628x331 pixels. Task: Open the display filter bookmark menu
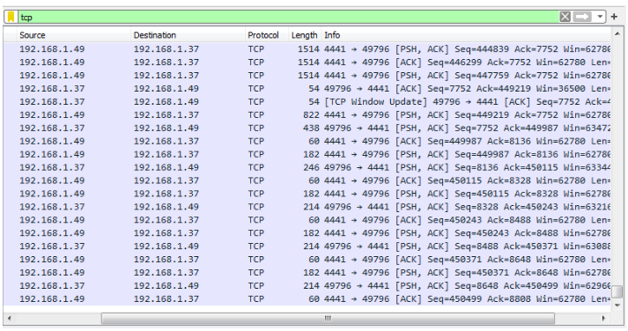coord(11,17)
